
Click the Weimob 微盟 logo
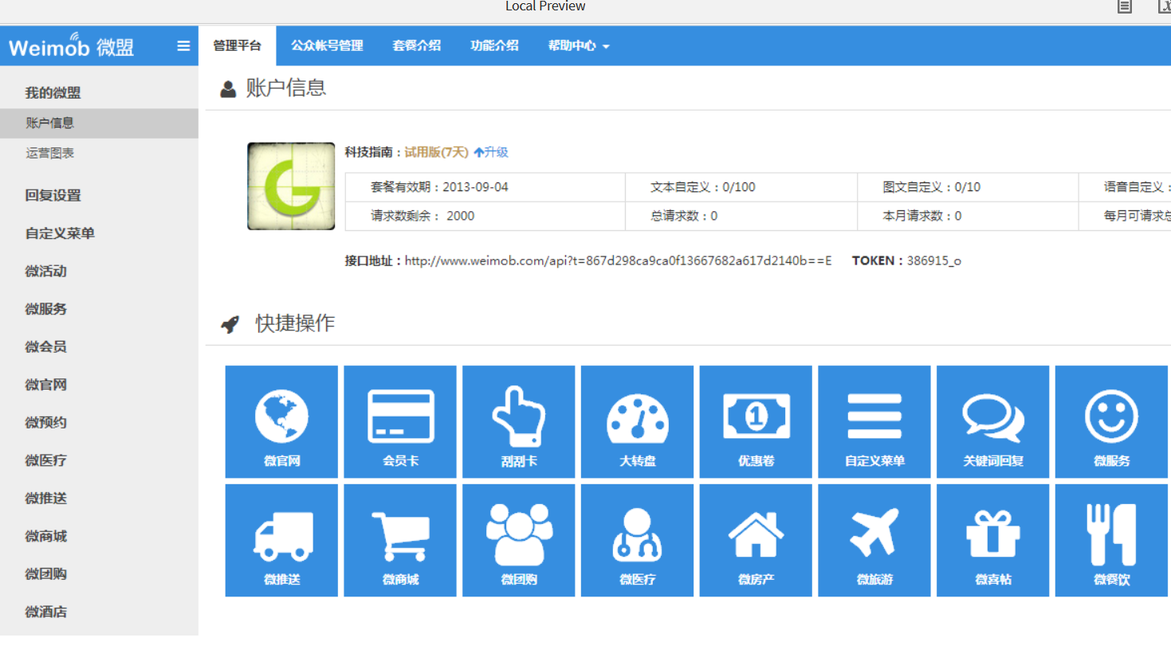71,47
